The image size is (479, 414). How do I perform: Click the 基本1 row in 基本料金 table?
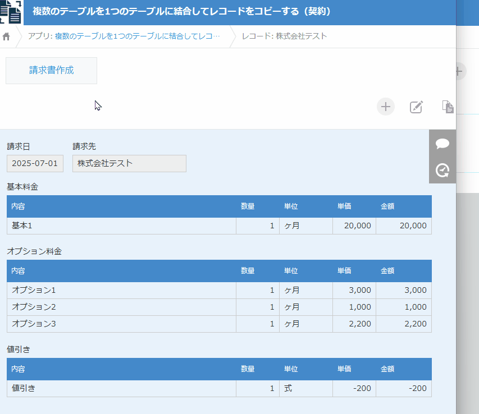point(121,226)
